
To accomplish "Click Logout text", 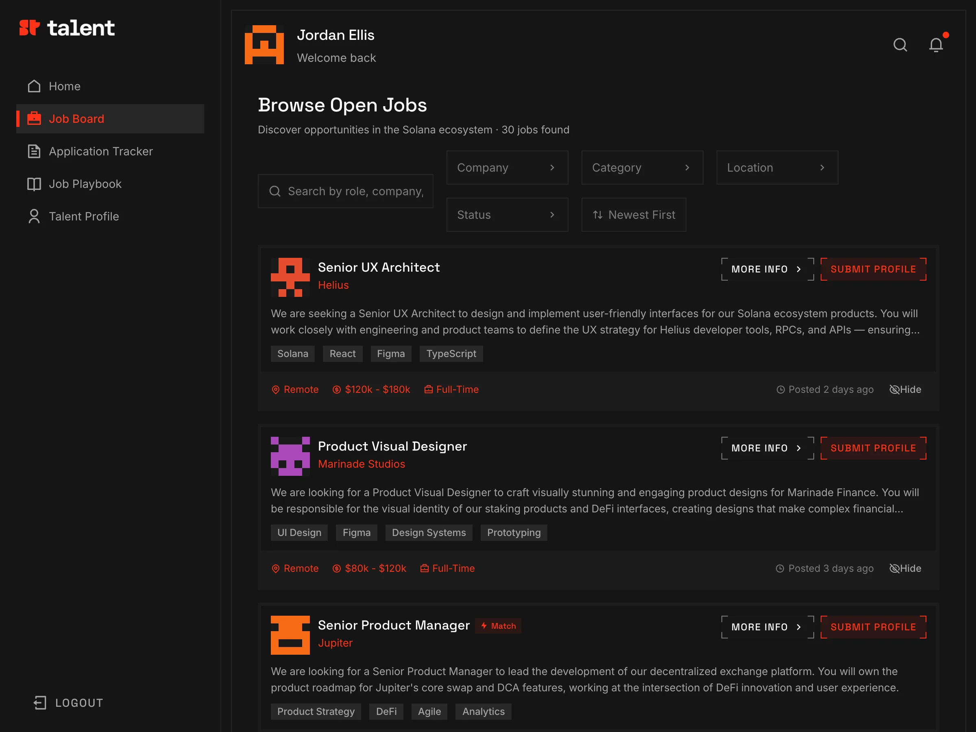I will point(79,703).
